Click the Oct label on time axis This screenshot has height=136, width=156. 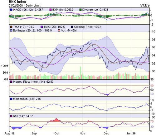(57, 134)
